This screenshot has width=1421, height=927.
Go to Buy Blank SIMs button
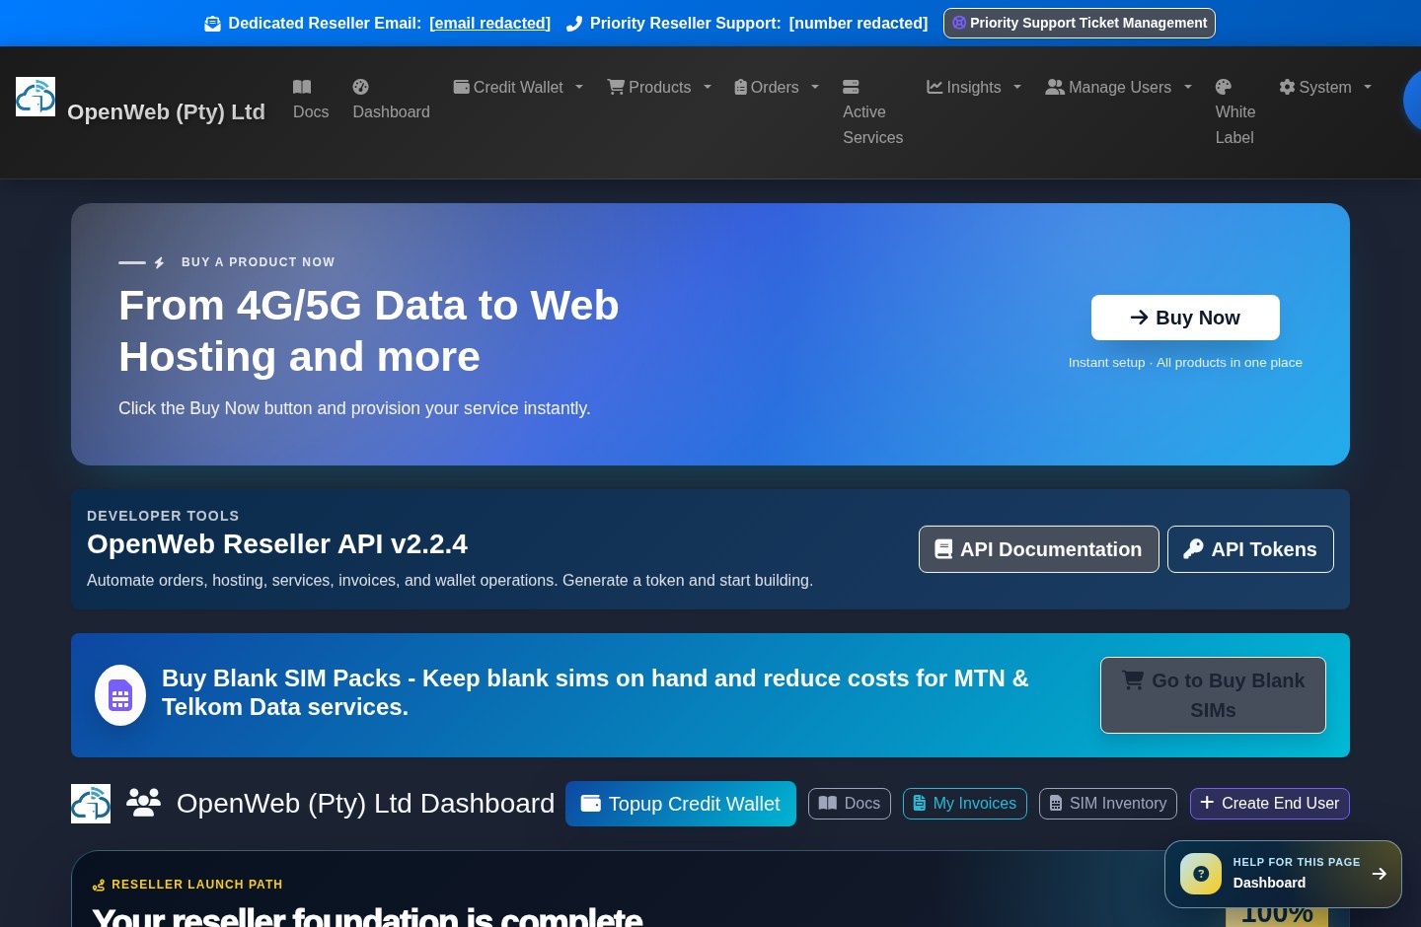coord(1213,695)
